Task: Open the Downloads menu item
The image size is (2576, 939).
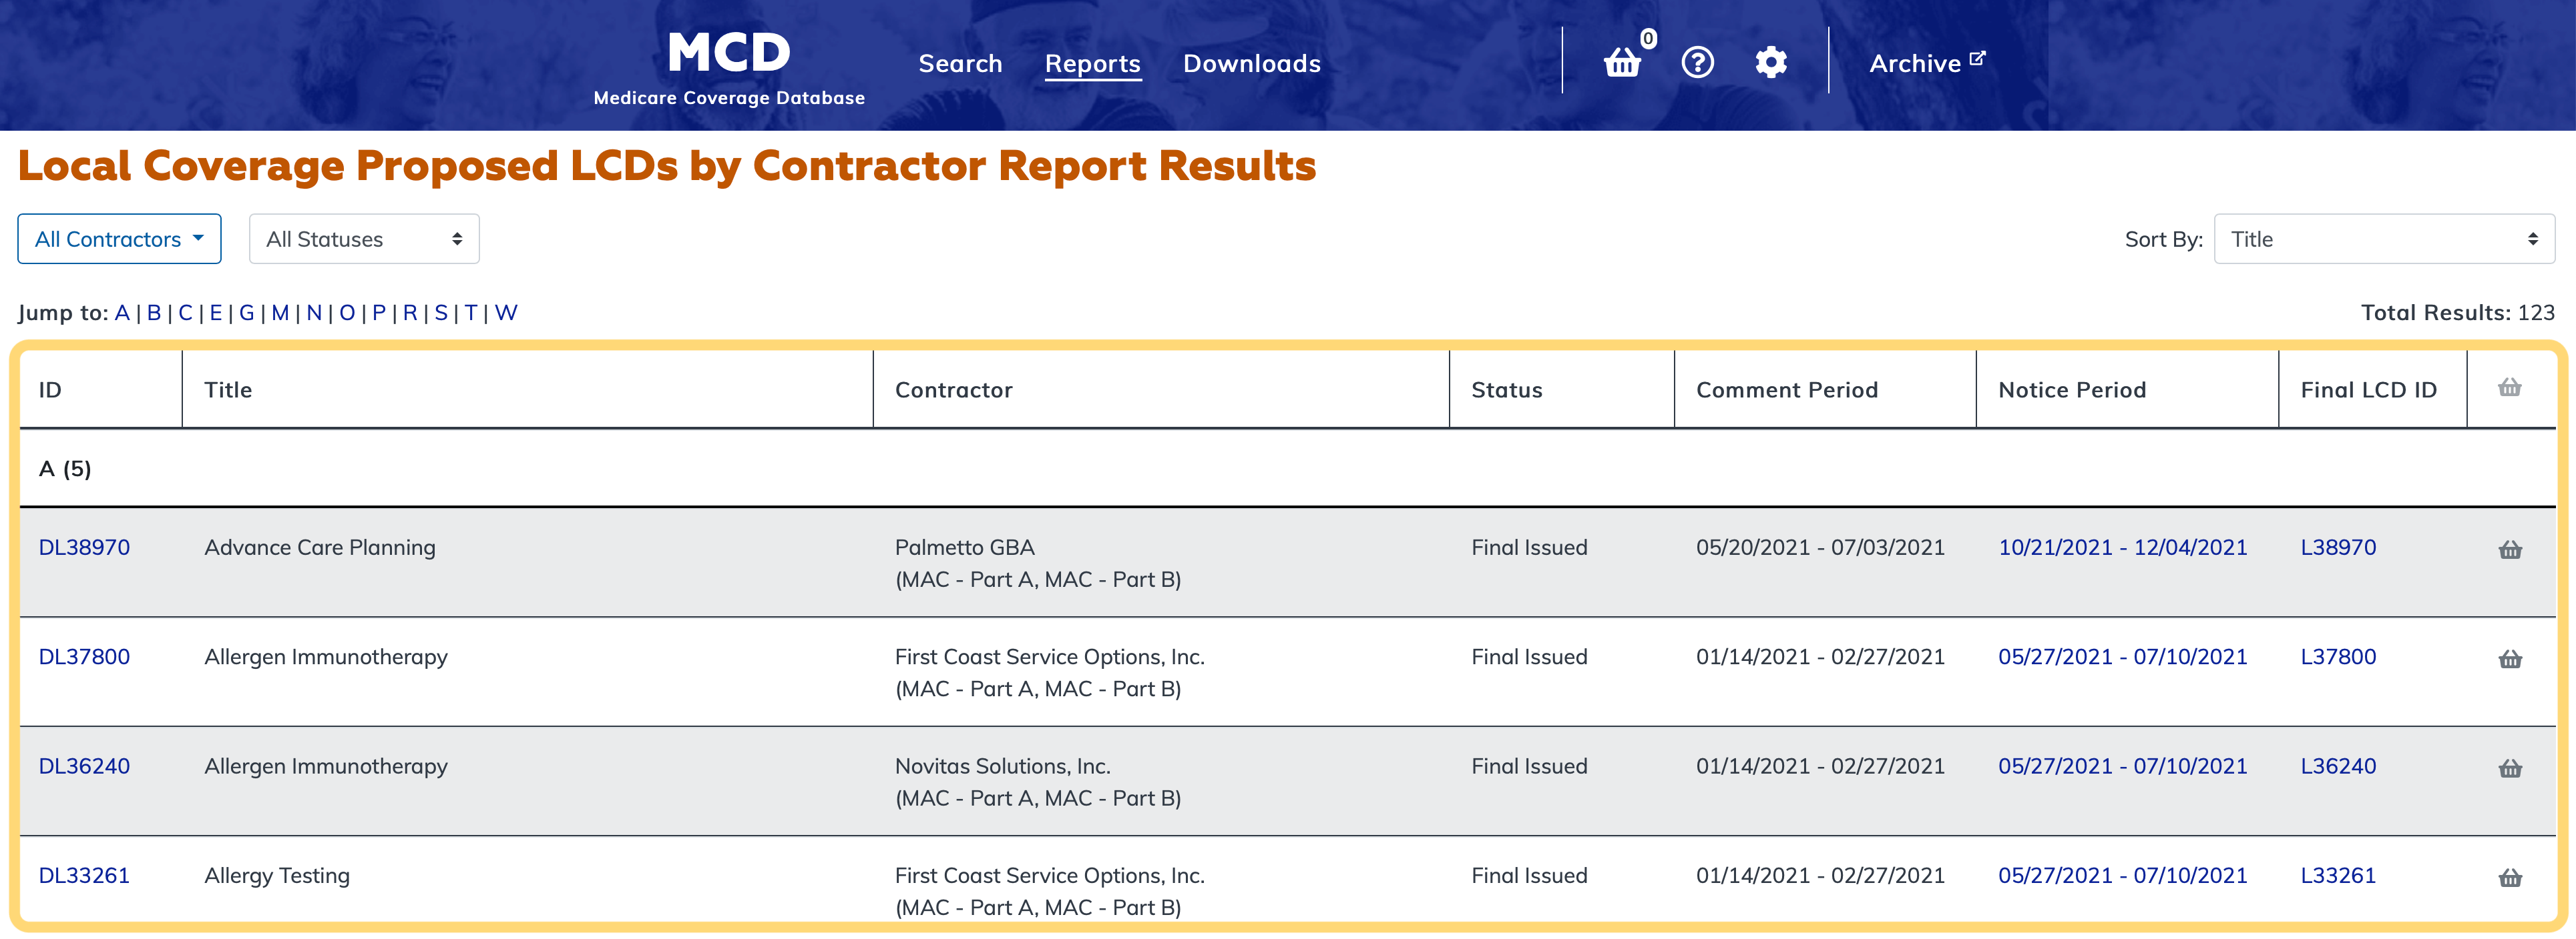Action: tap(1251, 64)
